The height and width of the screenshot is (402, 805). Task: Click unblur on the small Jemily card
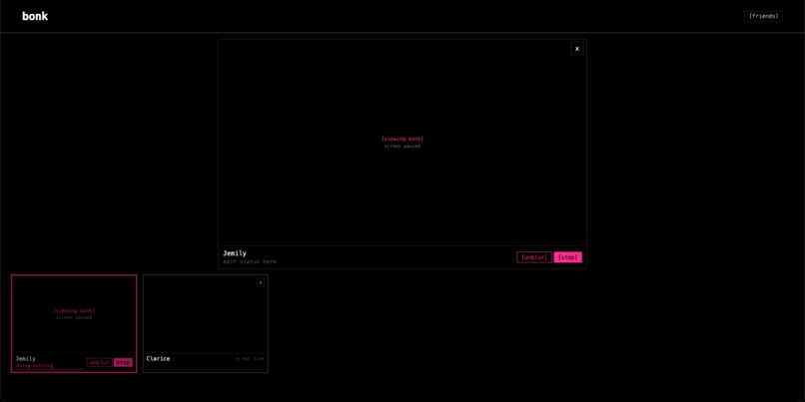pos(100,362)
